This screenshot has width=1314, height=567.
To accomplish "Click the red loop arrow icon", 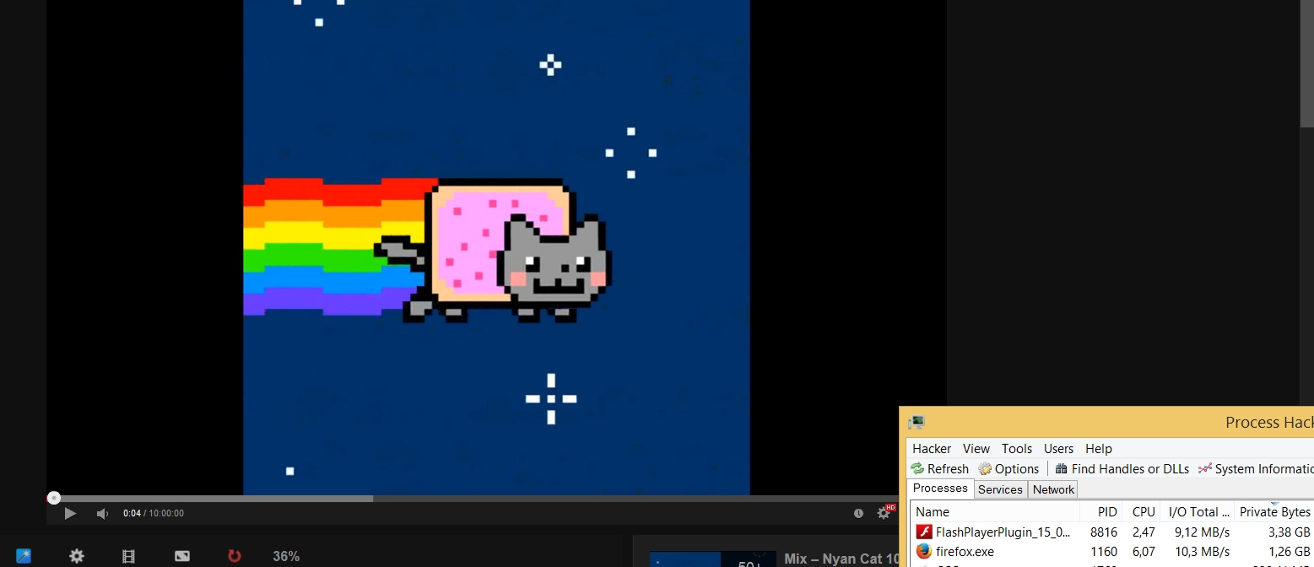I will point(235,556).
